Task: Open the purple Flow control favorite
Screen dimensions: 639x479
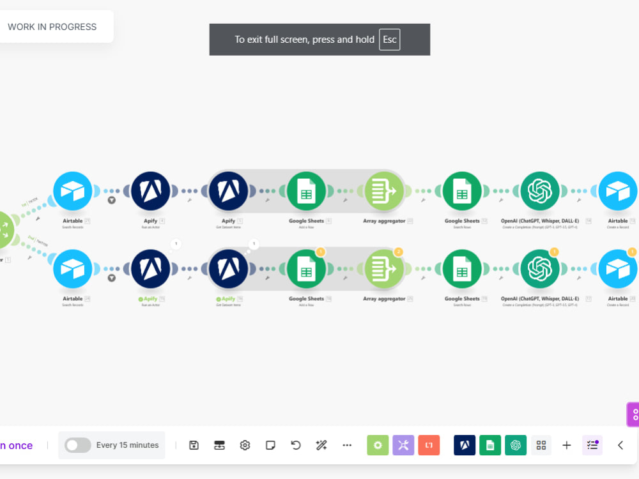Action: (403, 445)
